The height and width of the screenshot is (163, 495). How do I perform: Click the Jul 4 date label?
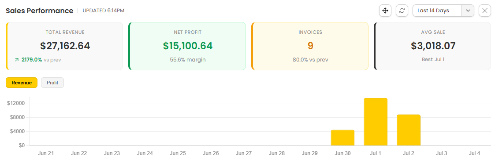coord(474,154)
